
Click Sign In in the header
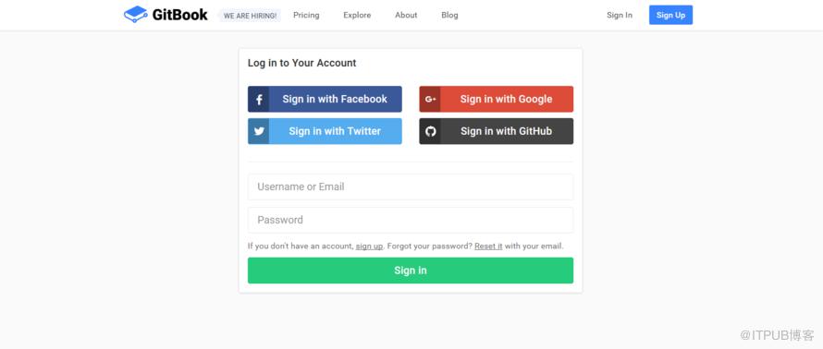[x=620, y=15]
